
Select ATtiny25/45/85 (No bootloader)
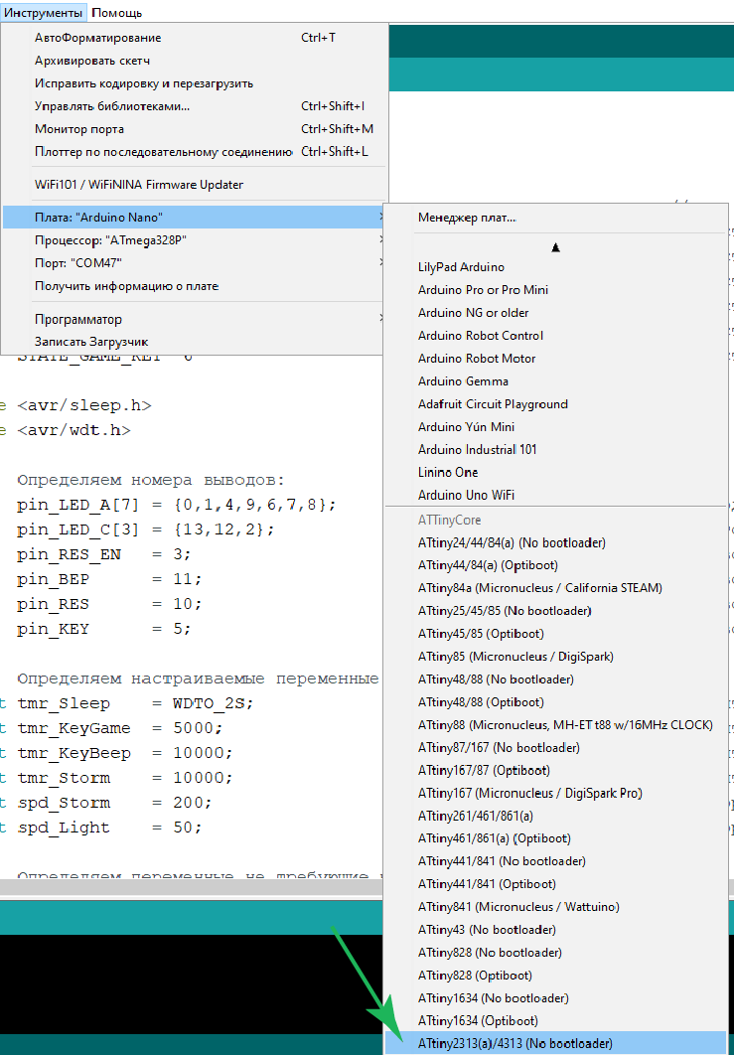click(556, 612)
